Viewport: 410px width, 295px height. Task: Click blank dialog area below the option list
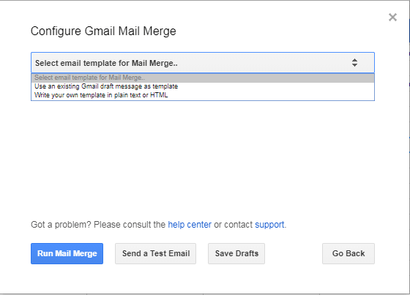tap(203, 157)
